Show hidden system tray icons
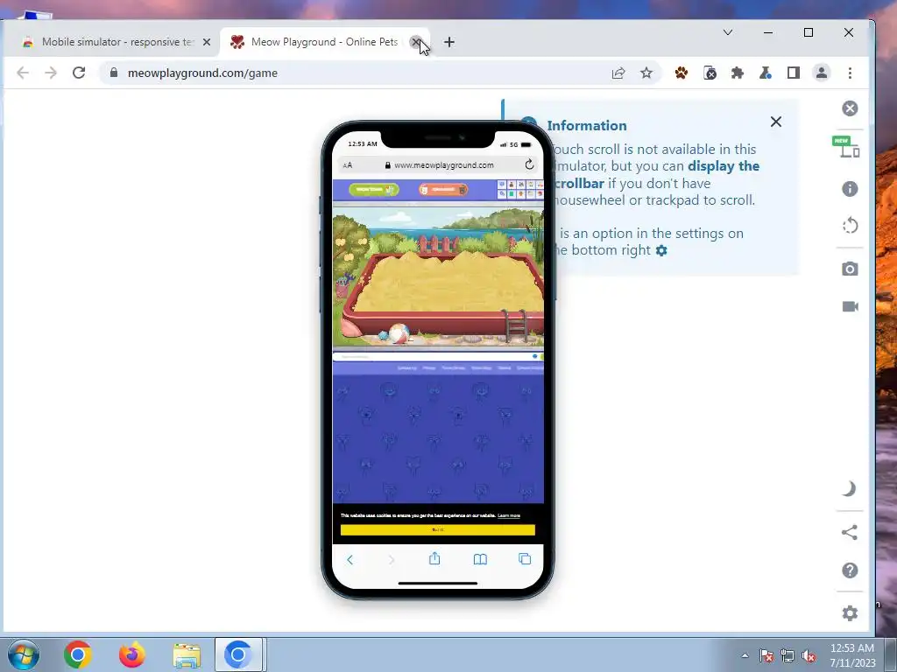Screen dimensions: 897x672 click(x=745, y=655)
